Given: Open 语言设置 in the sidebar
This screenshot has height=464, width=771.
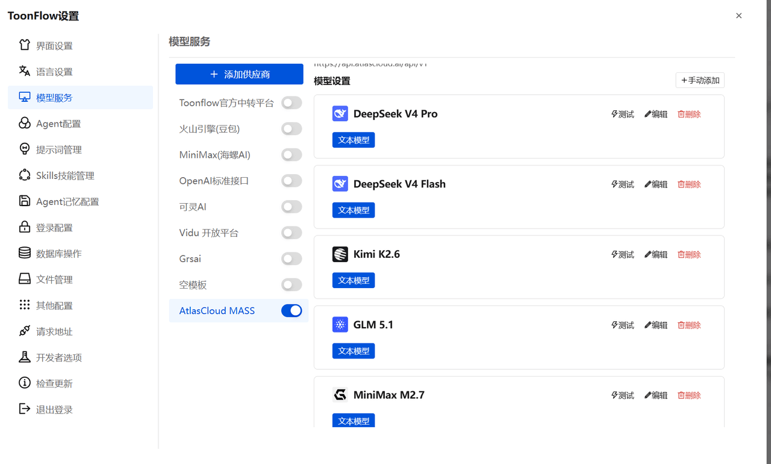Looking at the screenshot, I should tap(80, 72).
